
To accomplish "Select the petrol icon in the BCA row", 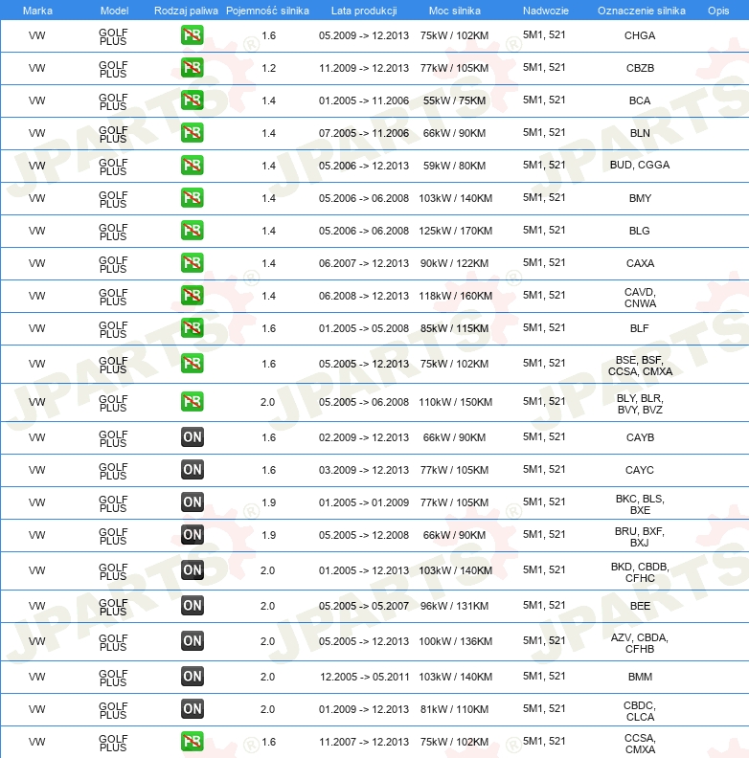I will point(193,100).
